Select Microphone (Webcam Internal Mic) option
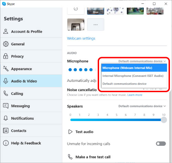Image resolution: width=172 pixels, height=163 pixels. [134, 68]
